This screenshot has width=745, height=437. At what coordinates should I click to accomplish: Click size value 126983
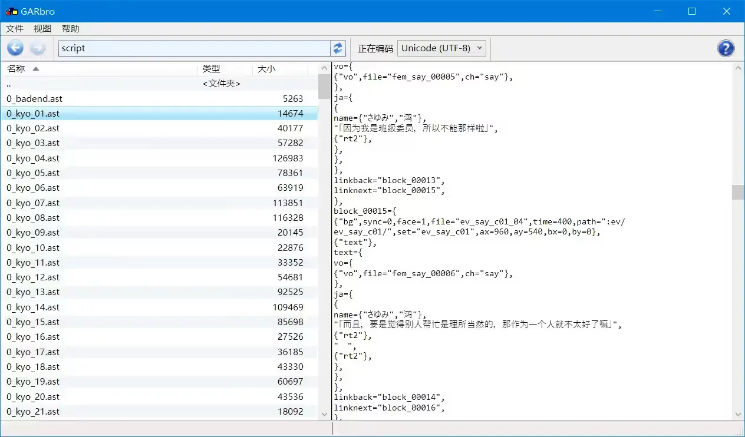pyautogui.click(x=288, y=158)
